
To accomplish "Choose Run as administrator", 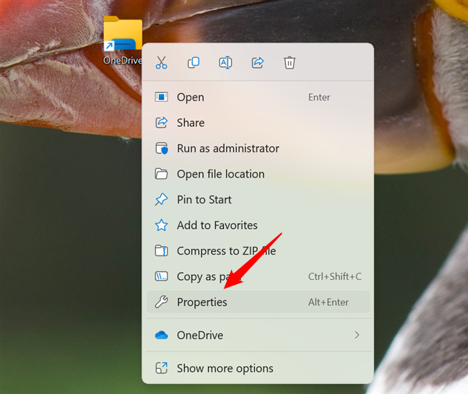I will pos(258,148).
